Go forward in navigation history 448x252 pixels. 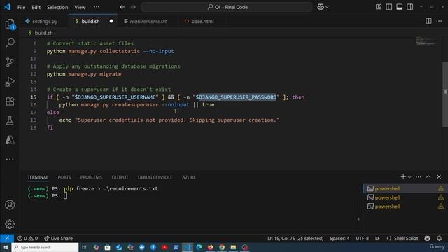pyautogui.click(x=133, y=7)
